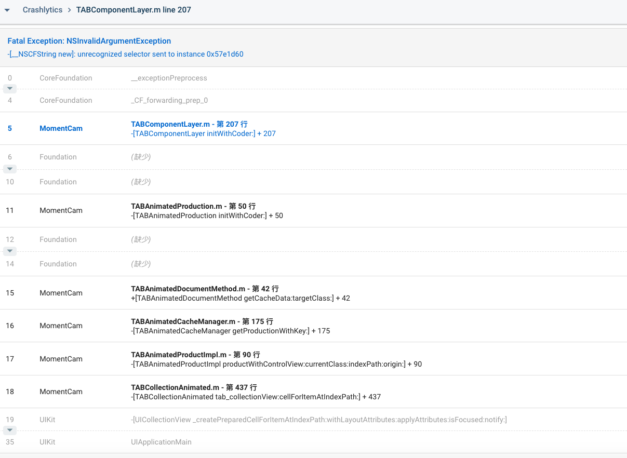Click highlighted frame number 5

[x=10, y=128]
